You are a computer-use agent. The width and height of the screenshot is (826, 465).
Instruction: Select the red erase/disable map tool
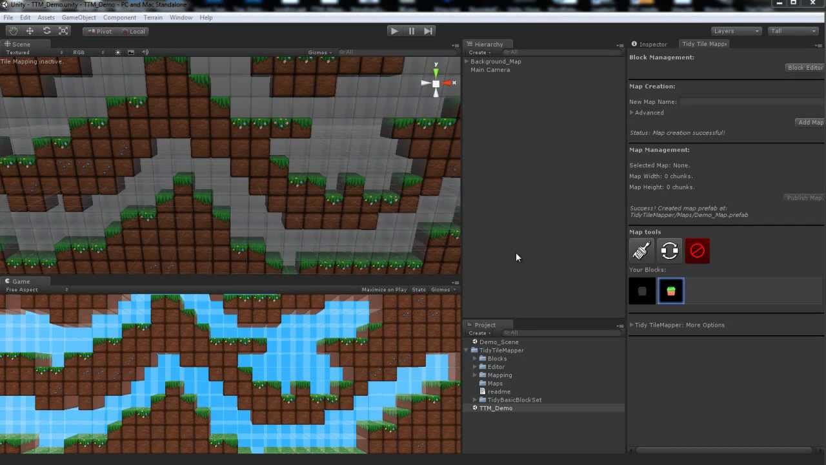pyautogui.click(x=698, y=251)
